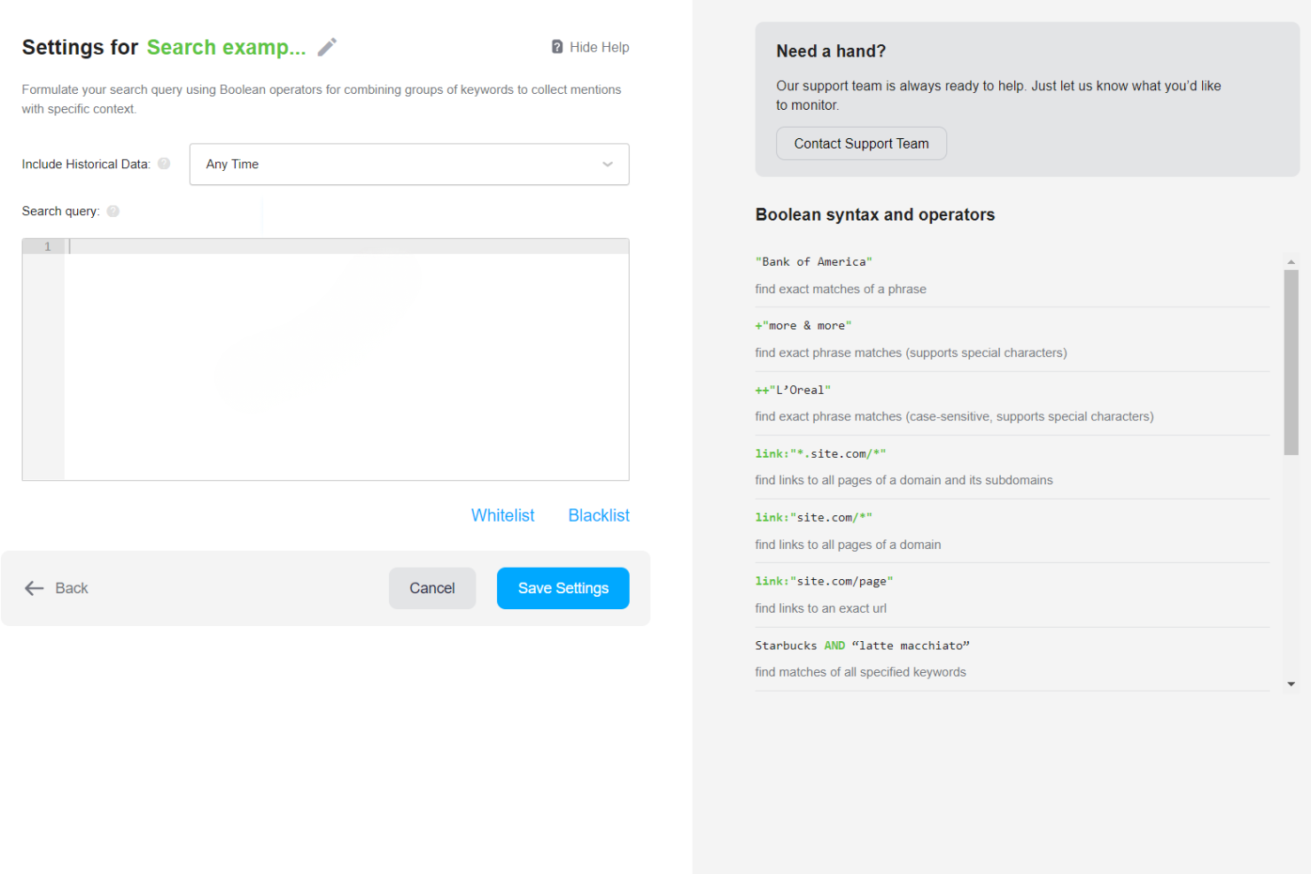The width and height of the screenshot is (1311, 874).
Task: Open the Any Time historical data dropdown
Action: click(x=408, y=164)
